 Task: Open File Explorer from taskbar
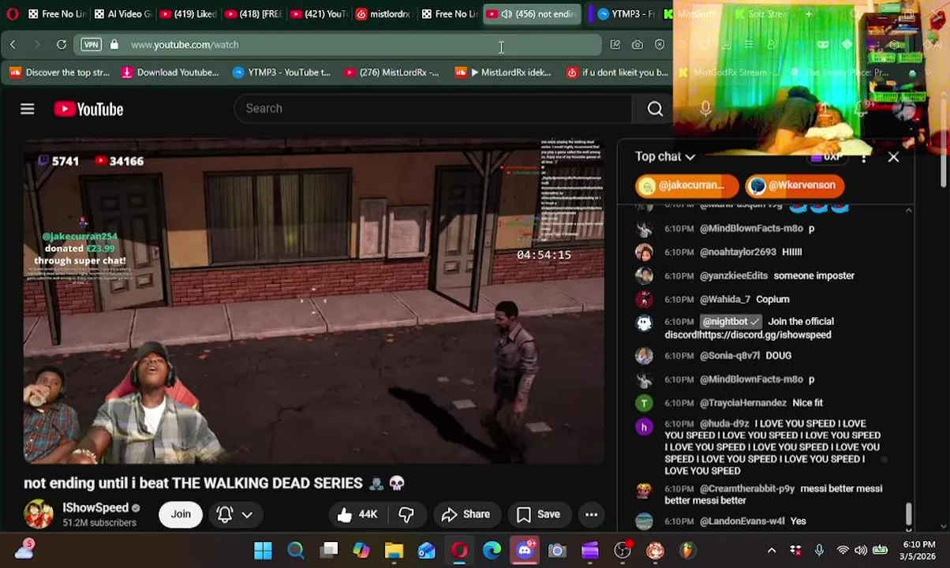click(x=394, y=551)
